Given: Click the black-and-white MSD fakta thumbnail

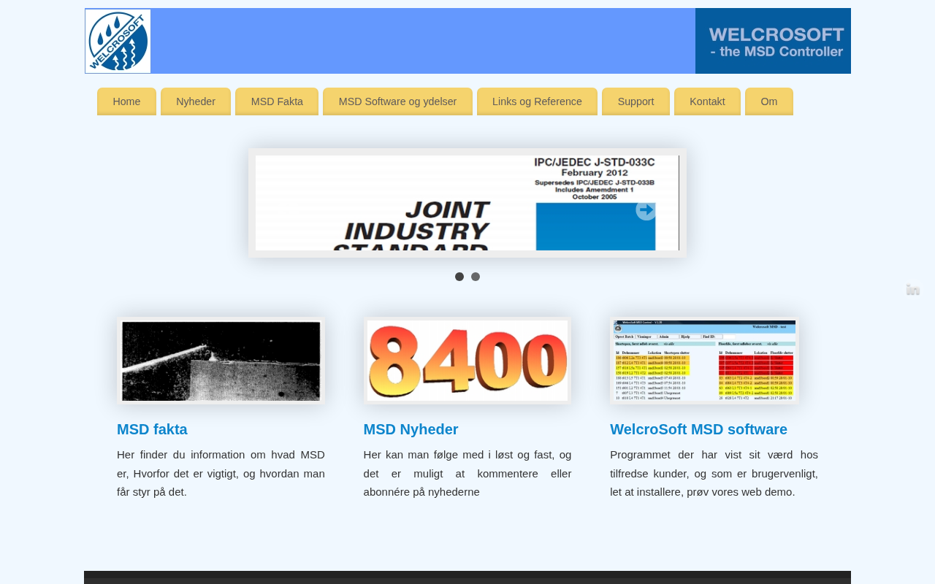Looking at the screenshot, I should coord(221,361).
